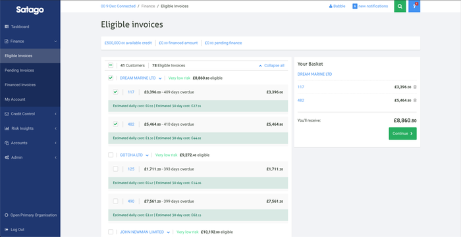The image size is (461, 237).
Task: Click the JOHN NEWMAN LIMITED customer name
Action: [142, 232]
